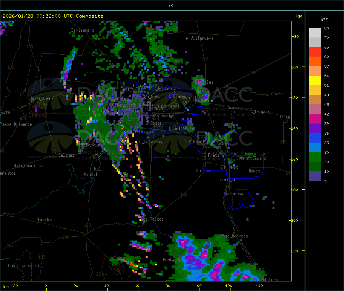Select the dark green 20 dBZ legend swatch
This screenshot has height=291, width=344.
315,167
